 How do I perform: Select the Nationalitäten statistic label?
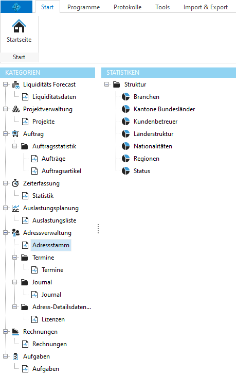(x=153, y=146)
